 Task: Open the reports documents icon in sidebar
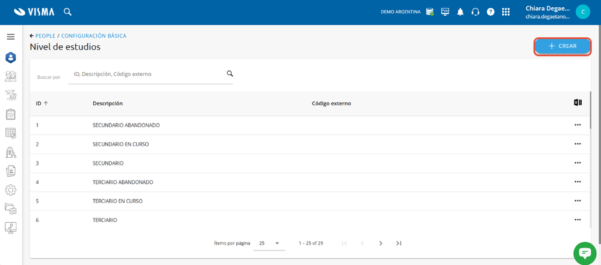click(11, 171)
